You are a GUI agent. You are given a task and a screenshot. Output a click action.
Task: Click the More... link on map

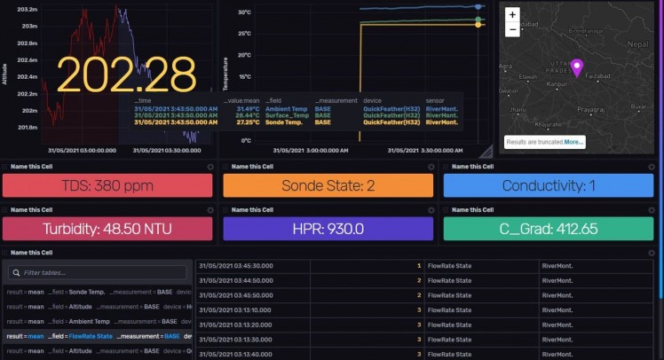(573, 142)
